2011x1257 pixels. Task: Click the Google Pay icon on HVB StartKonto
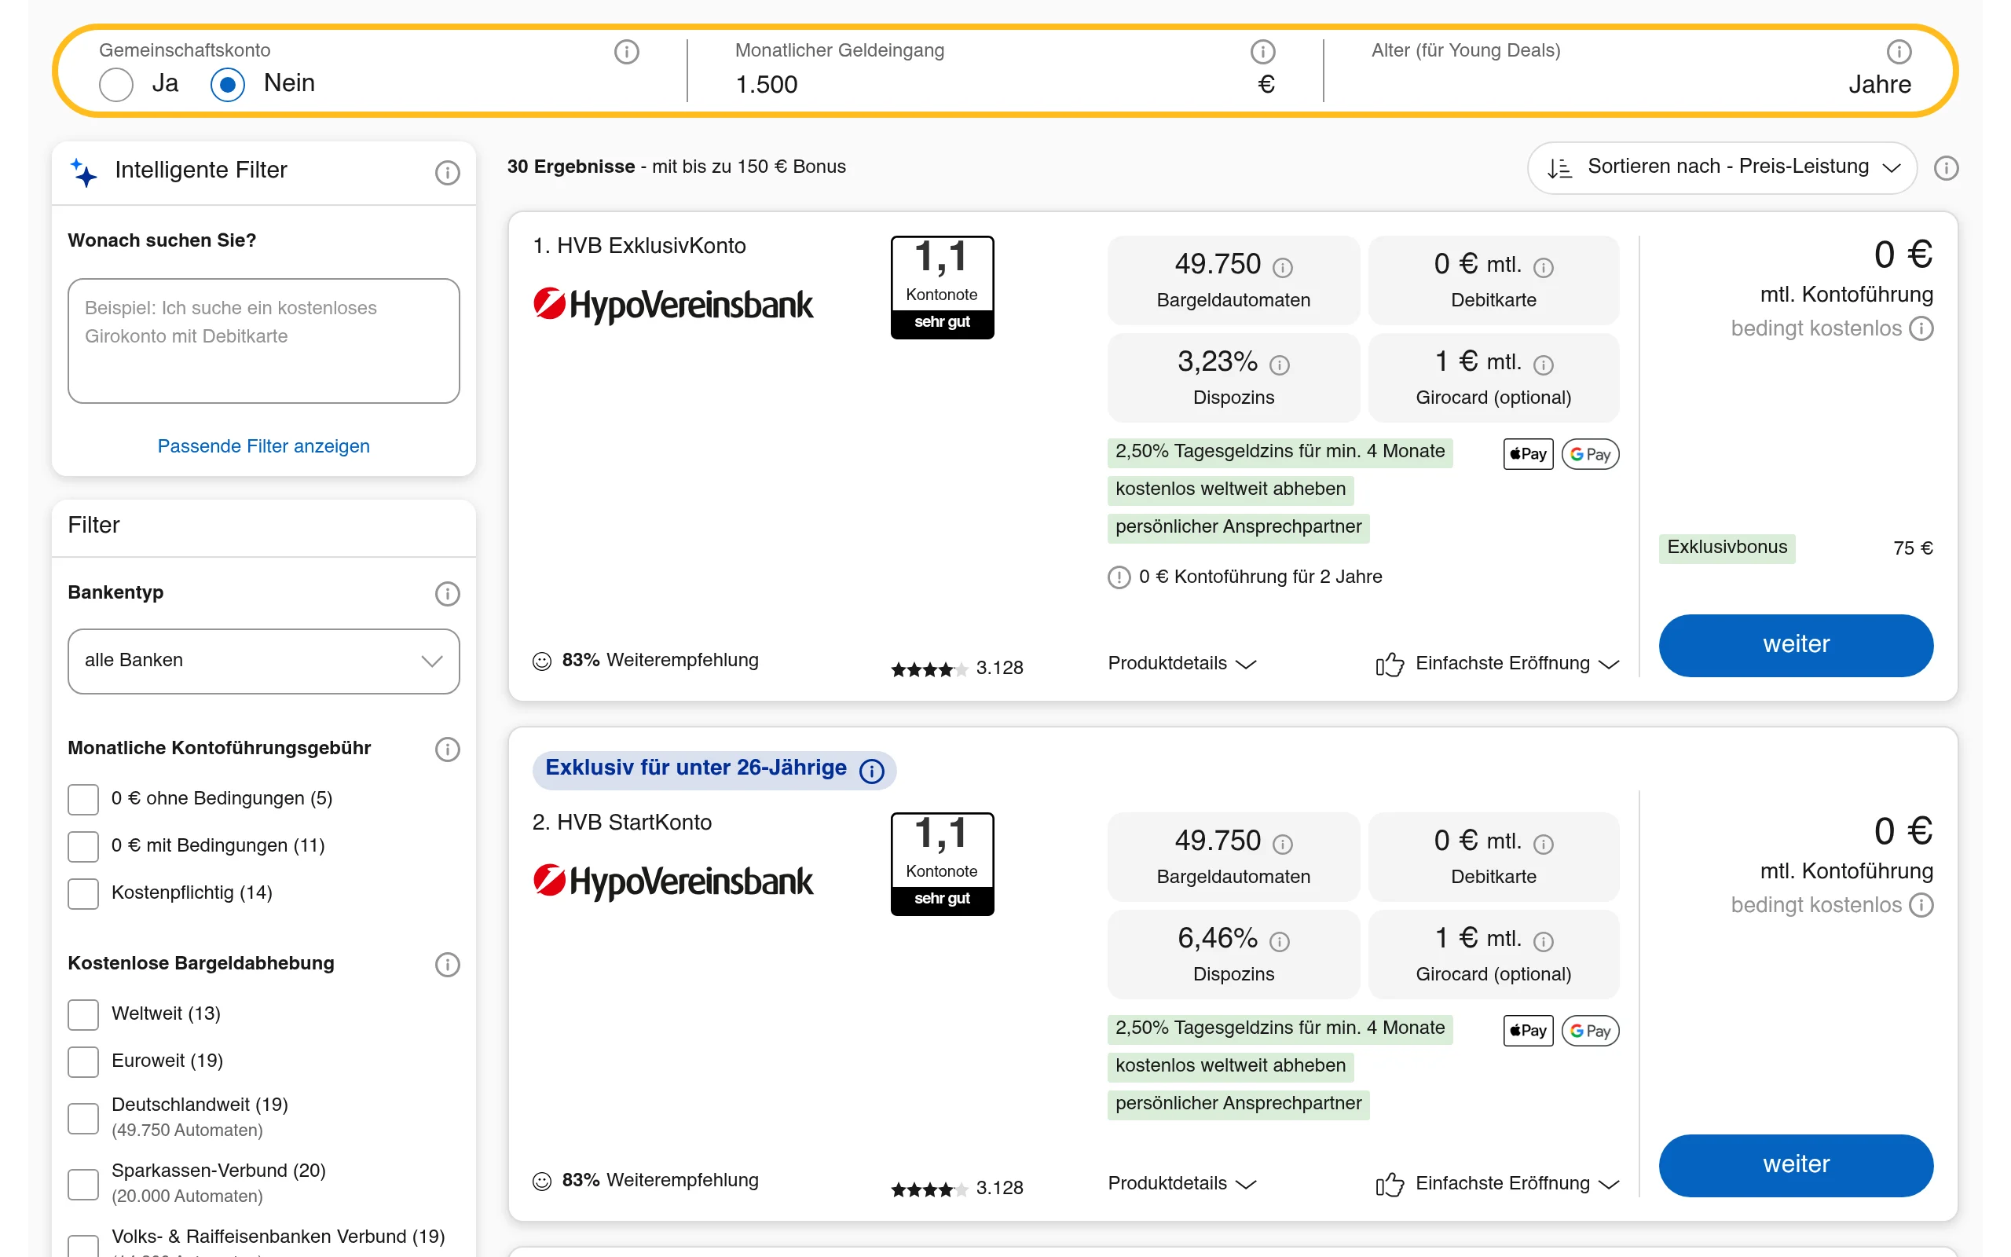[1590, 1031]
